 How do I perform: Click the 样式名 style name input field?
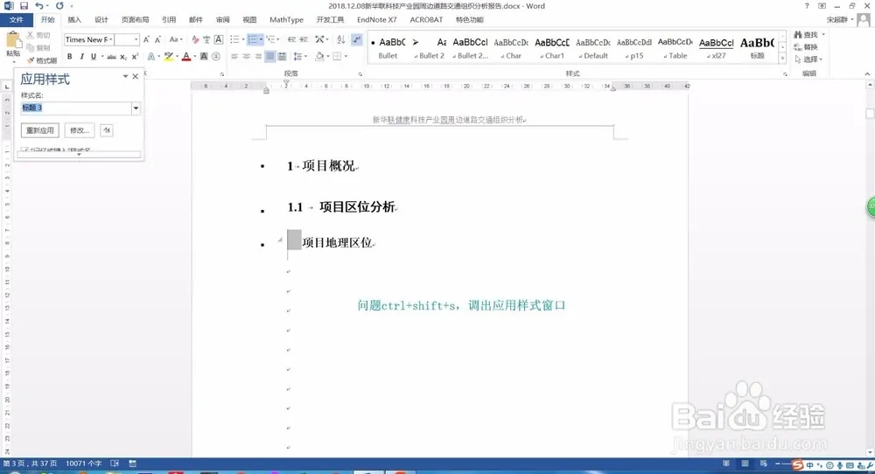(x=75, y=108)
